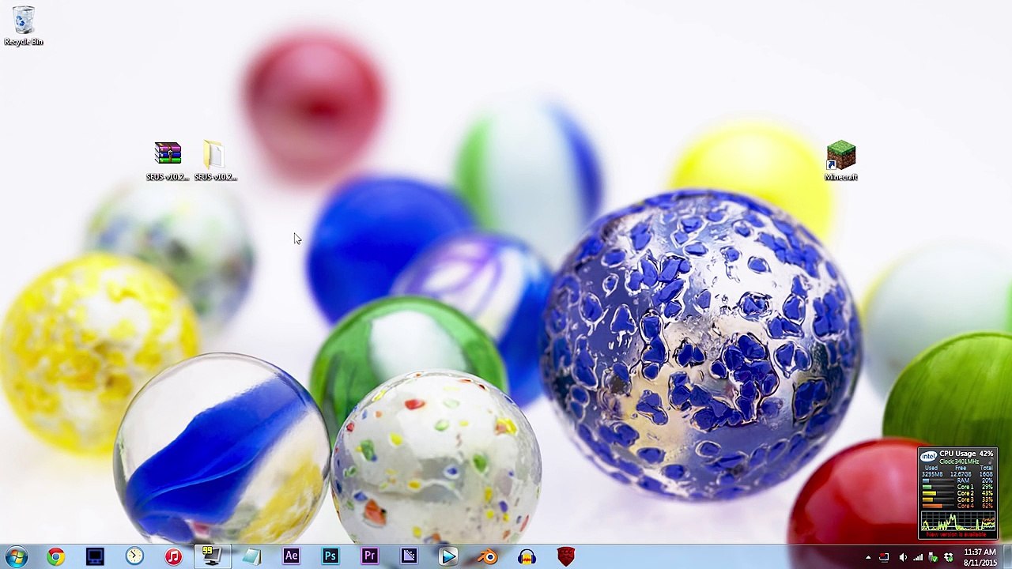The width and height of the screenshot is (1012, 569).
Task: Switch to the active Fraps taskbar button
Action: [x=212, y=556]
